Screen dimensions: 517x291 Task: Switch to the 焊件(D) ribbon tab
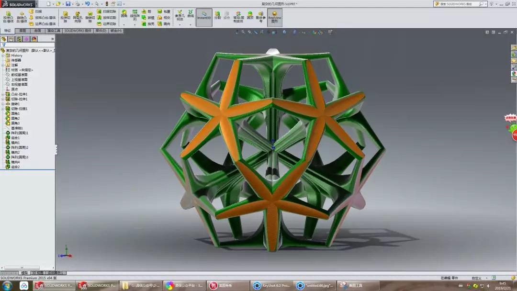(101, 31)
